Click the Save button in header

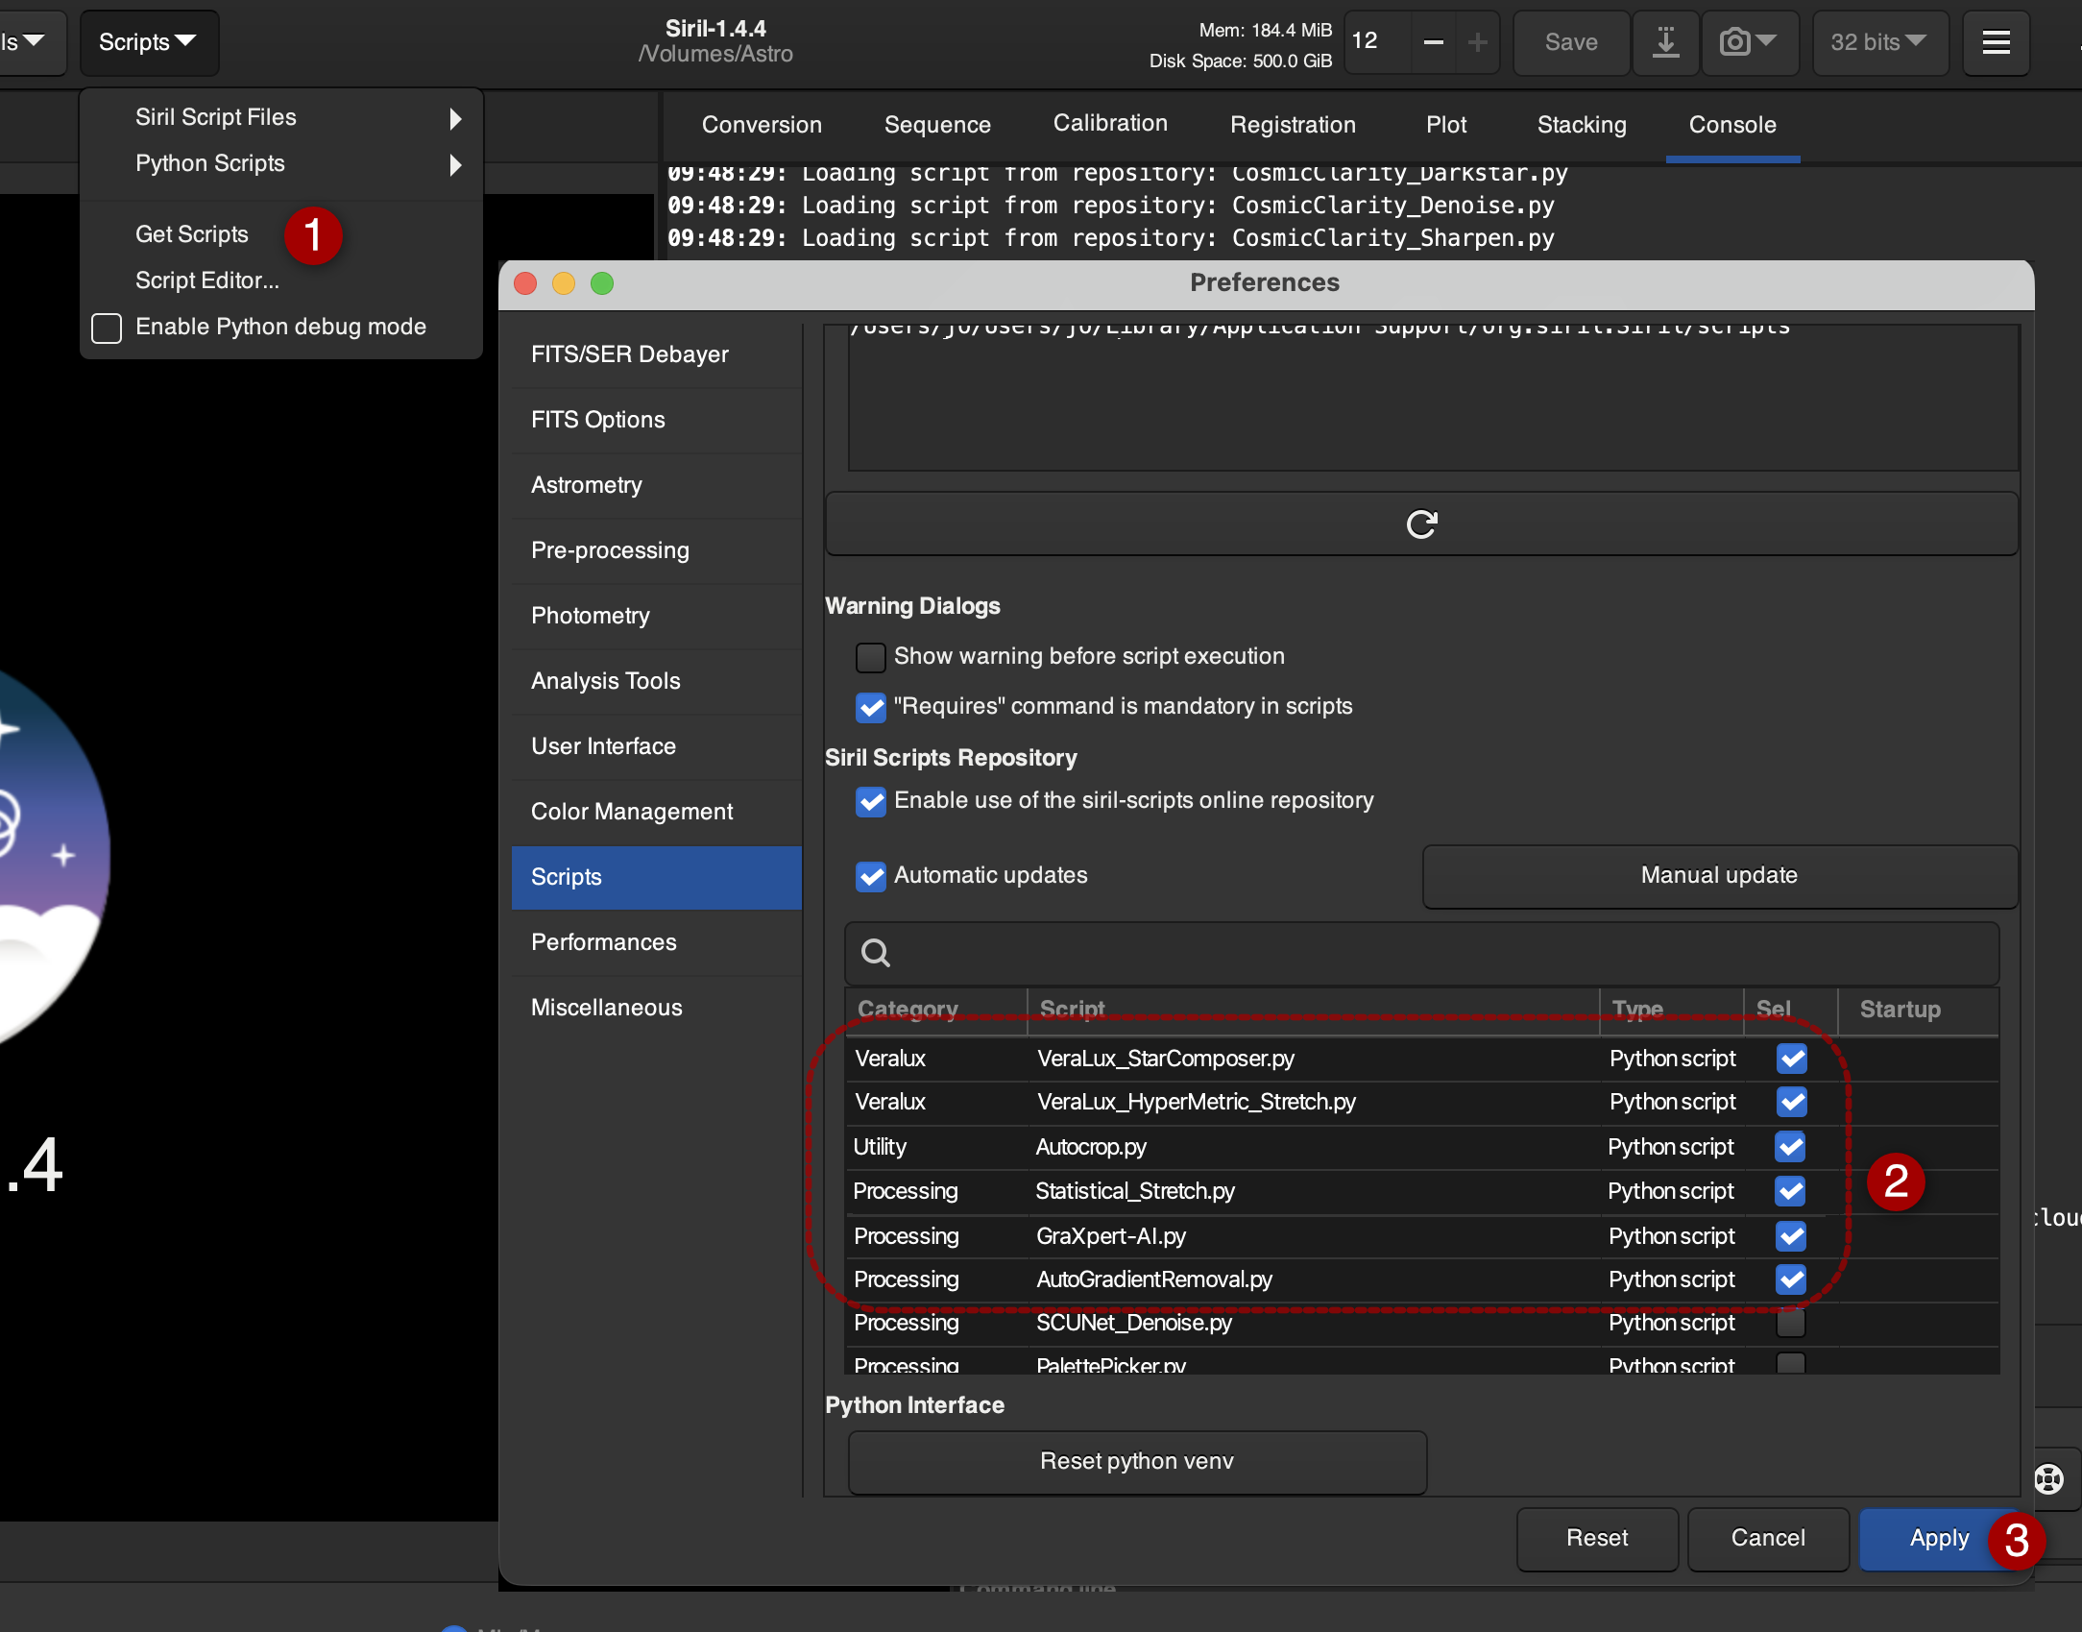click(1571, 42)
